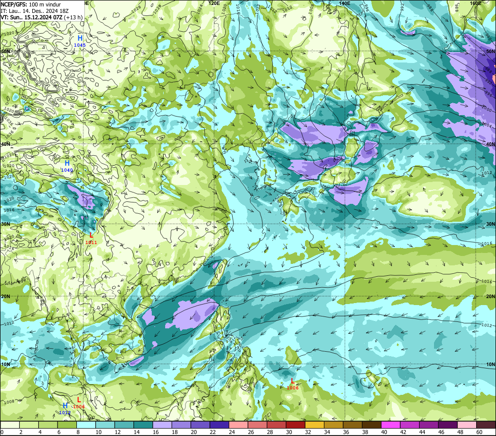This screenshot has height=436, width=496.
Task: Pick the bright magenta 40–42 legend swatch
Action: coord(391,425)
